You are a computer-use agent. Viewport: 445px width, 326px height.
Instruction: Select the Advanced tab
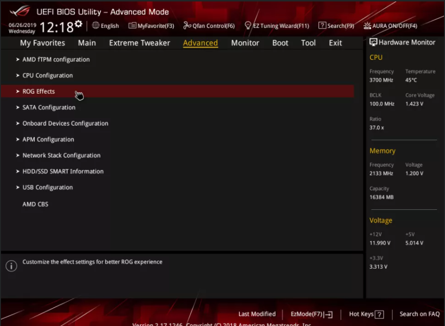click(x=200, y=43)
